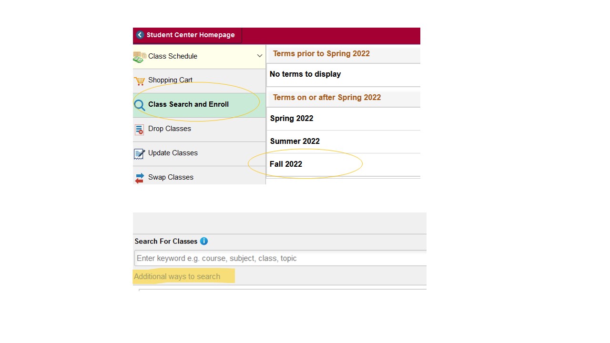610x343 pixels.
Task: Go back via Student Center Homepage label
Action: coord(191,35)
